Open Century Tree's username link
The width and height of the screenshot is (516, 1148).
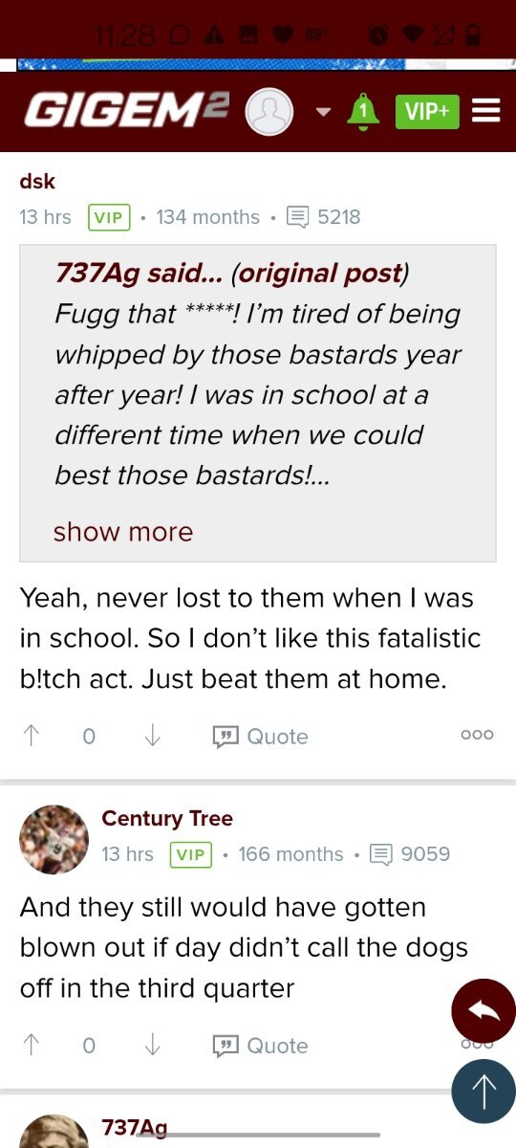point(167,818)
